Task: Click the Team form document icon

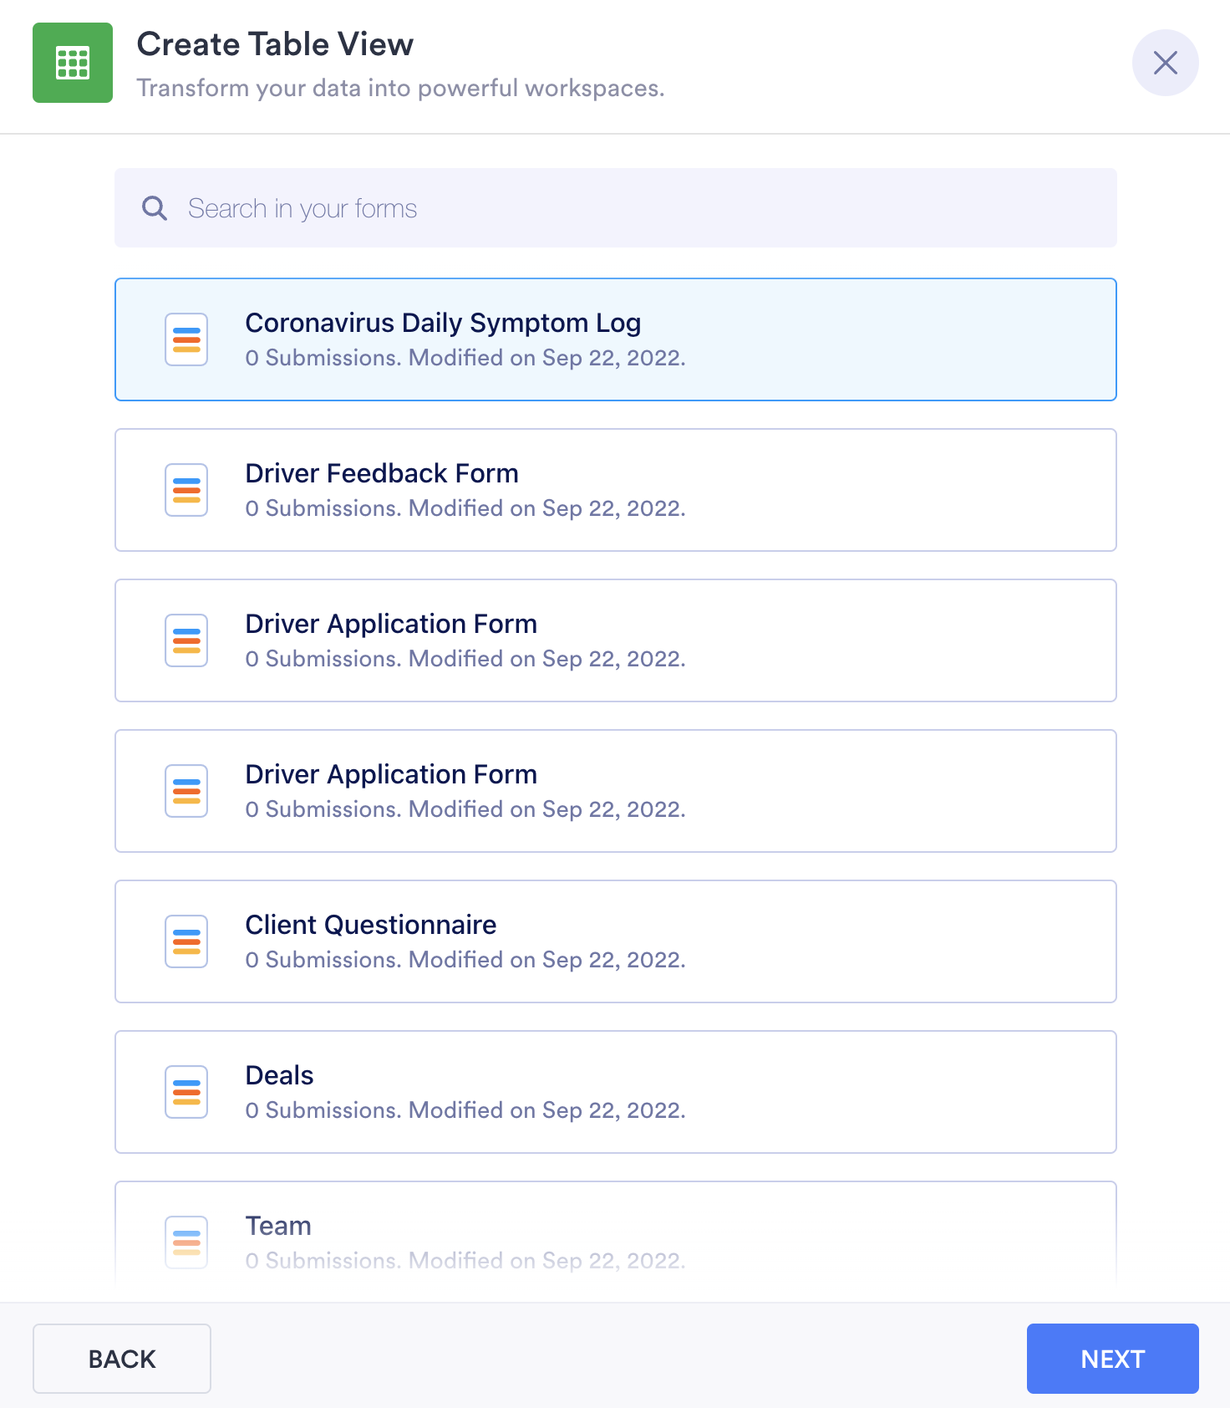Action: point(186,1242)
